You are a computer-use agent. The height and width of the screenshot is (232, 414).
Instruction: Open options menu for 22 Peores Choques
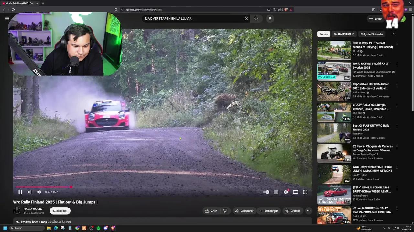(x=397, y=146)
